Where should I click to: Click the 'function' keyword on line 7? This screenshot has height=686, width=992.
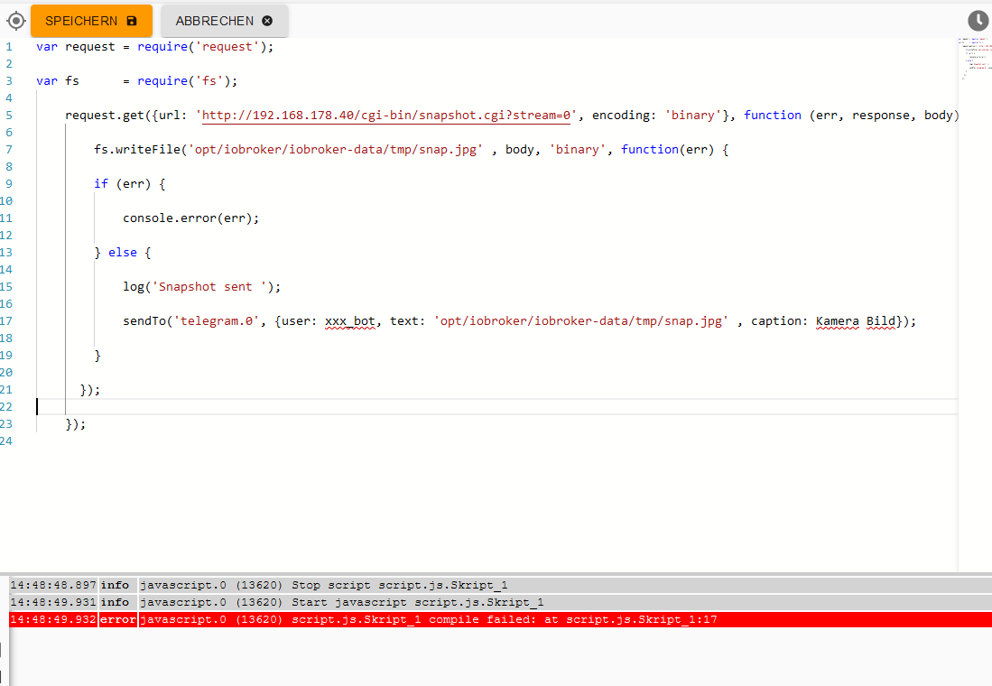(x=650, y=149)
